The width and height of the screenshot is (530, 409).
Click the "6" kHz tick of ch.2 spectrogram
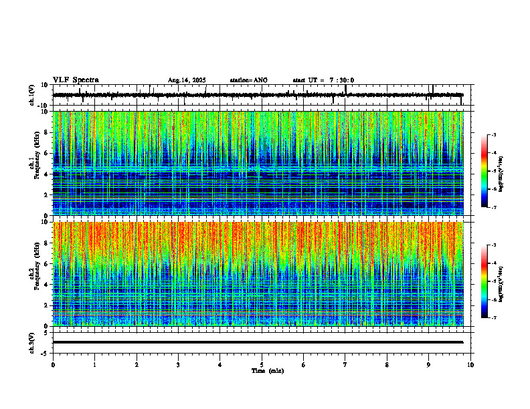point(47,264)
